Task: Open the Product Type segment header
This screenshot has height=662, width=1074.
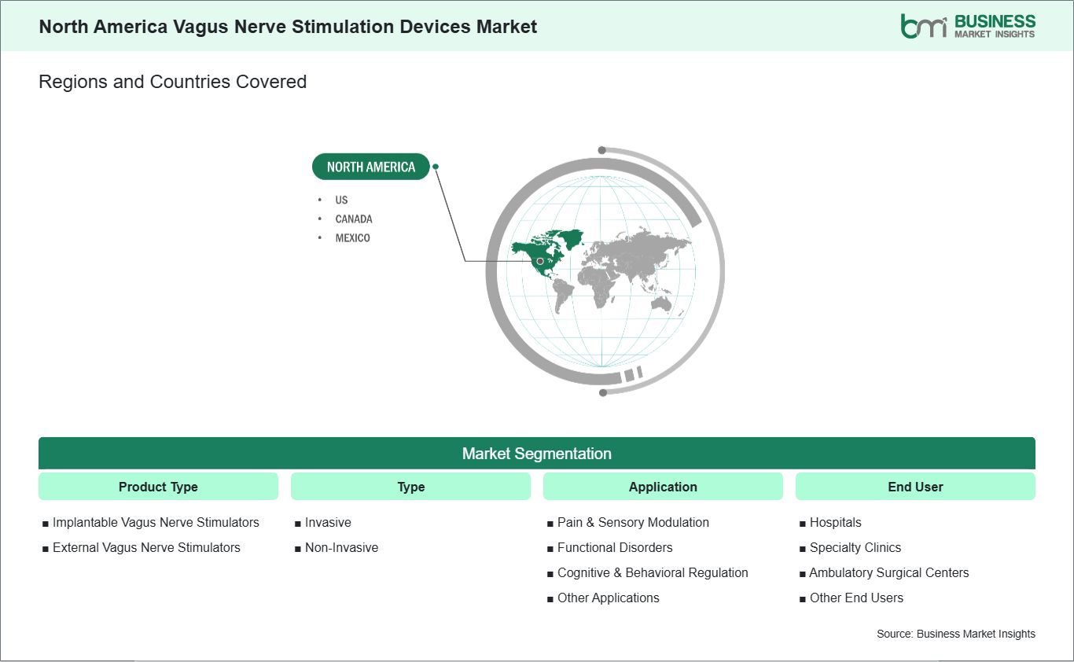Action: pyautogui.click(x=158, y=487)
